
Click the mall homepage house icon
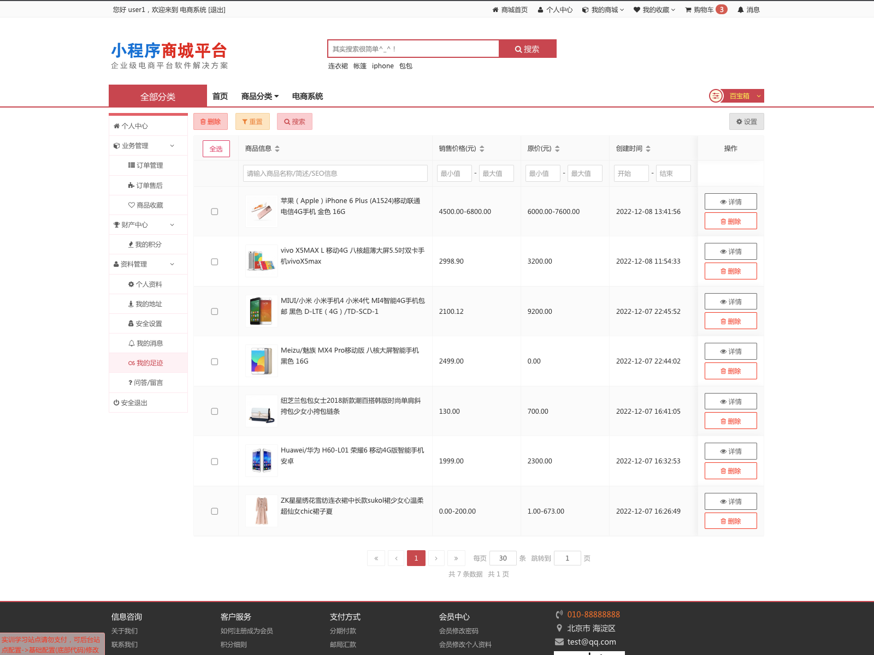tap(495, 10)
